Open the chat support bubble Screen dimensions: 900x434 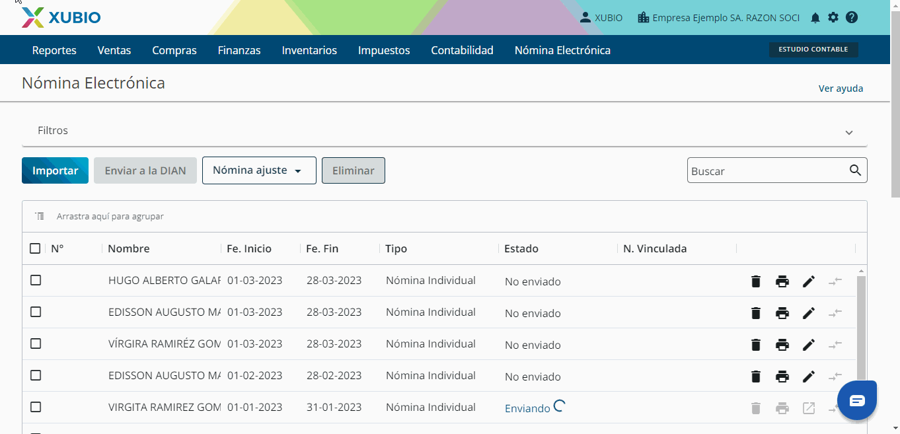(857, 400)
